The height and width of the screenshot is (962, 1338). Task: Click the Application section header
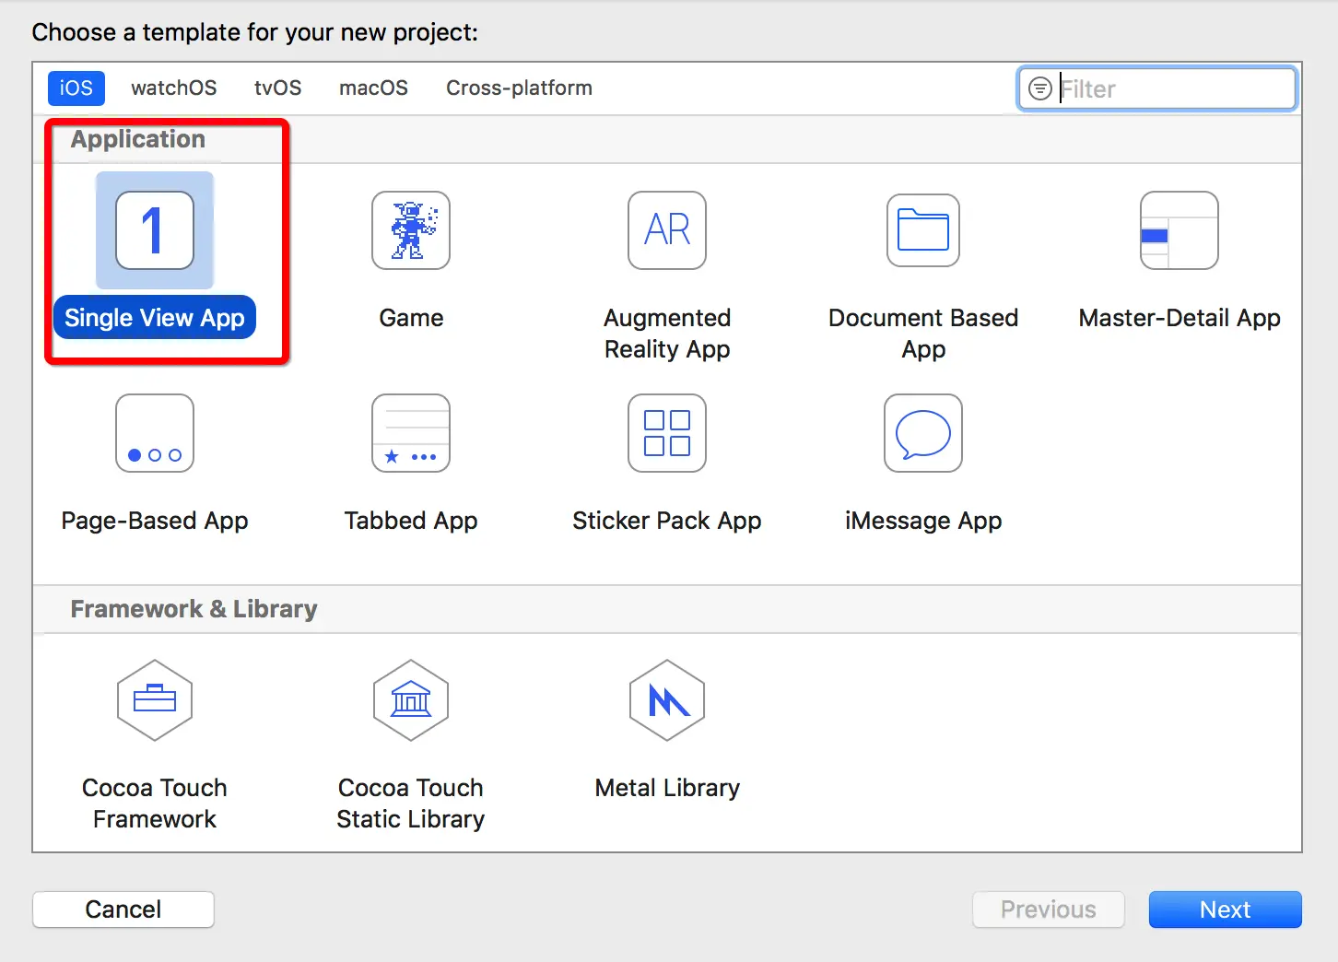tap(138, 139)
